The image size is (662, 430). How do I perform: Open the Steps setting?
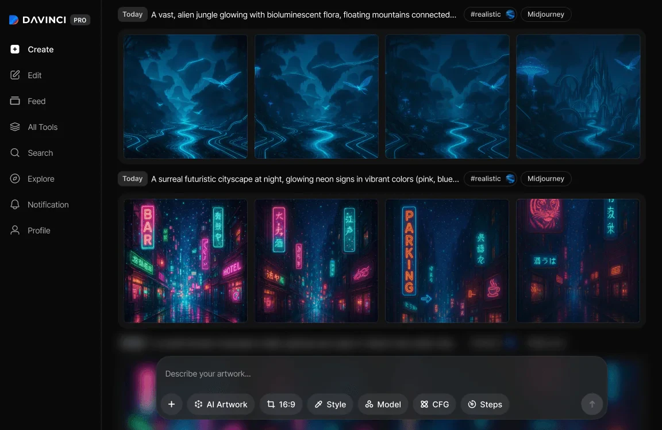coord(485,404)
